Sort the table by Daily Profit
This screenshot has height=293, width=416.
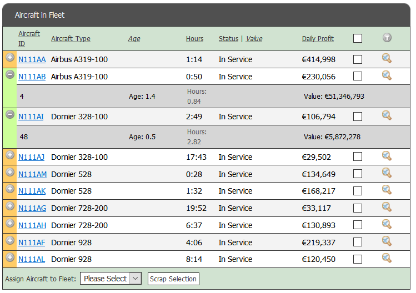click(x=318, y=39)
